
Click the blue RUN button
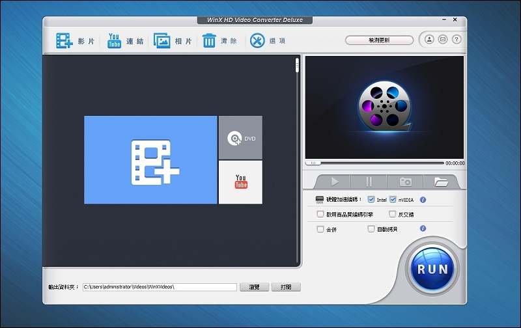pos(432,269)
